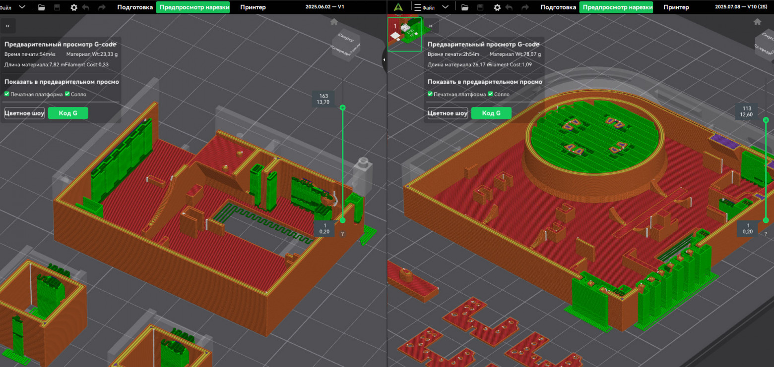
Task: Click Цветное шоу button in right window
Action: [448, 113]
